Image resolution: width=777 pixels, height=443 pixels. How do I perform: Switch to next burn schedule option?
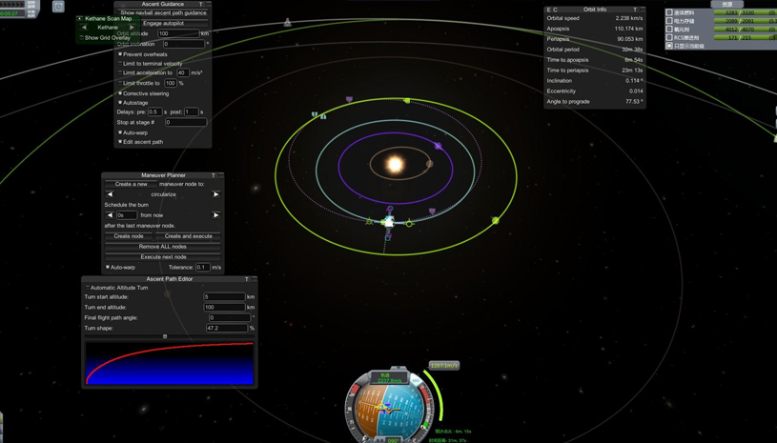coord(215,215)
